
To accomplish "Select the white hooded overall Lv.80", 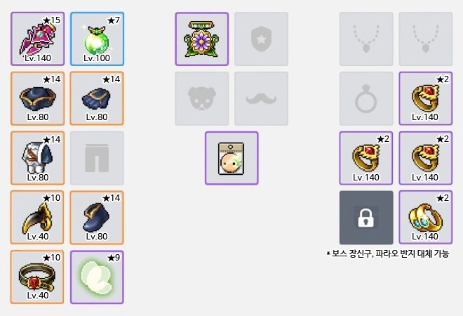I will click(x=37, y=158).
